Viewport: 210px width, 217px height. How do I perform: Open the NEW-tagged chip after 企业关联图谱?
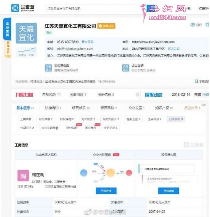pos(72,128)
